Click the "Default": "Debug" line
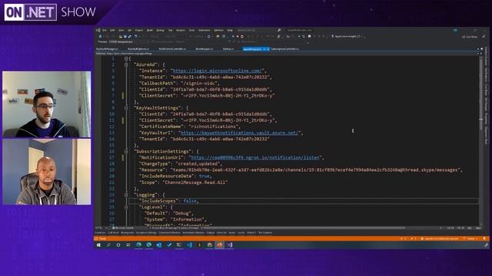This screenshot has width=492, height=276. coord(168,213)
